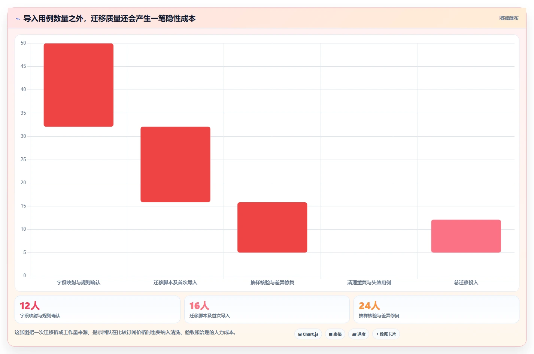This screenshot has width=534, height=354.
Task: Click the 数据卡片 chip
Action: coord(386,334)
